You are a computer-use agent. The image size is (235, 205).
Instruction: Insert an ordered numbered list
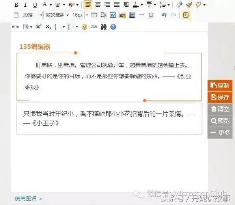click(58, 27)
